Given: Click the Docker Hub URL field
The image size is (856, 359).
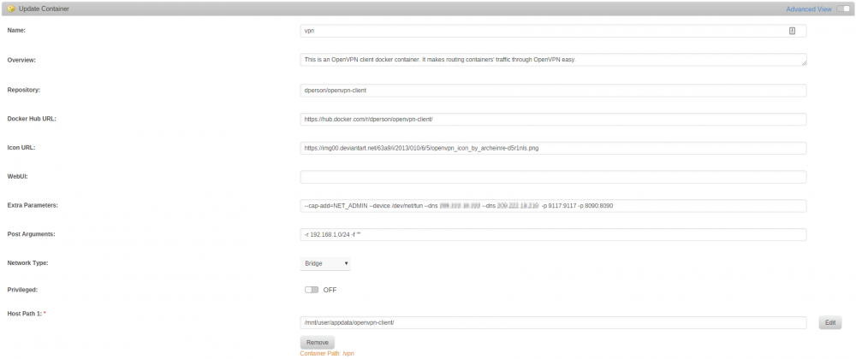Looking at the screenshot, I should [x=553, y=120].
